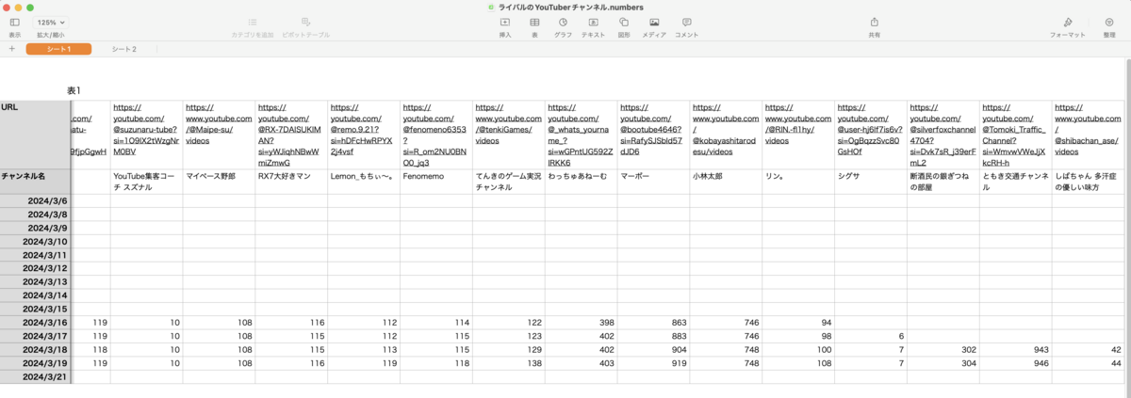1131x398 pixels.
Task: Select the RX7大好きマン channel name cell
Action: pos(291,182)
